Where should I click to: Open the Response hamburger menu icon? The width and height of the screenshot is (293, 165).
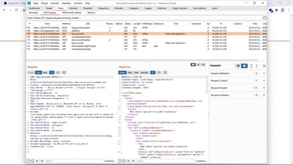pyautogui.click(x=165, y=72)
